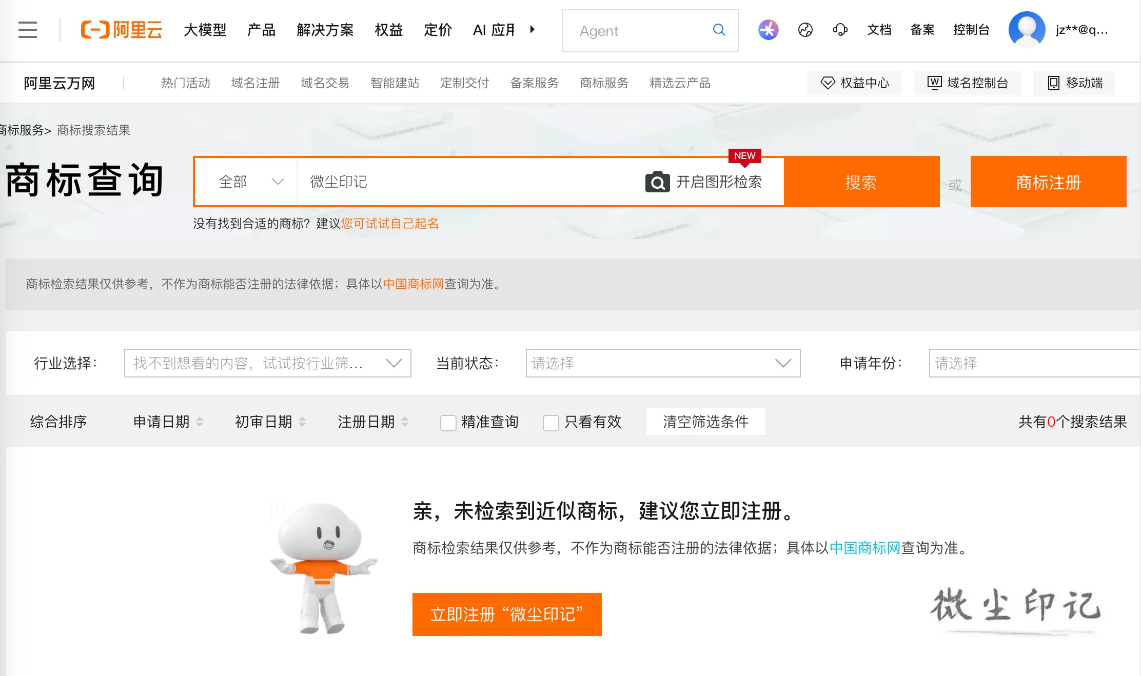Open 中国商标网 link in gray notice
The height and width of the screenshot is (676, 1141).
pos(414,284)
